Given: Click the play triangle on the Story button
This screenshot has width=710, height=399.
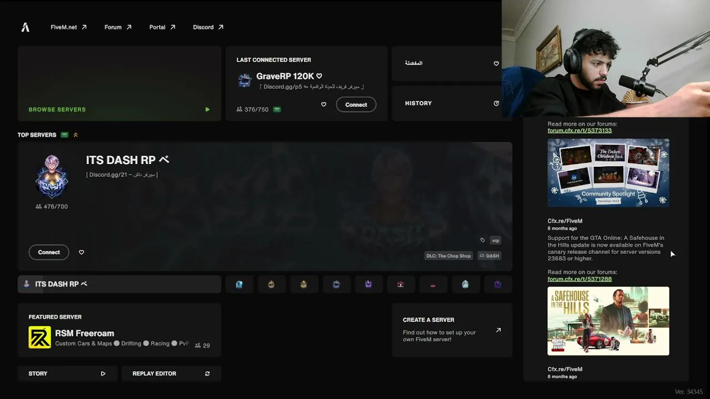Looking at the screenshot, I should (x=103, y=374).
